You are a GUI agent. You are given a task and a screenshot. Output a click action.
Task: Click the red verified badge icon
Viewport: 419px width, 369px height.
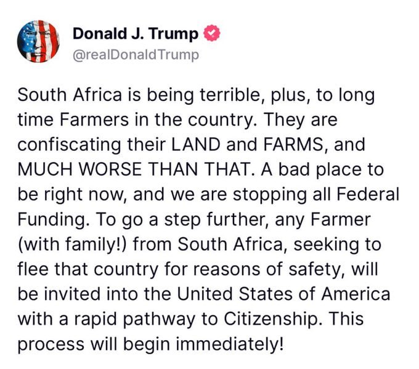click(x=212, y=33)
